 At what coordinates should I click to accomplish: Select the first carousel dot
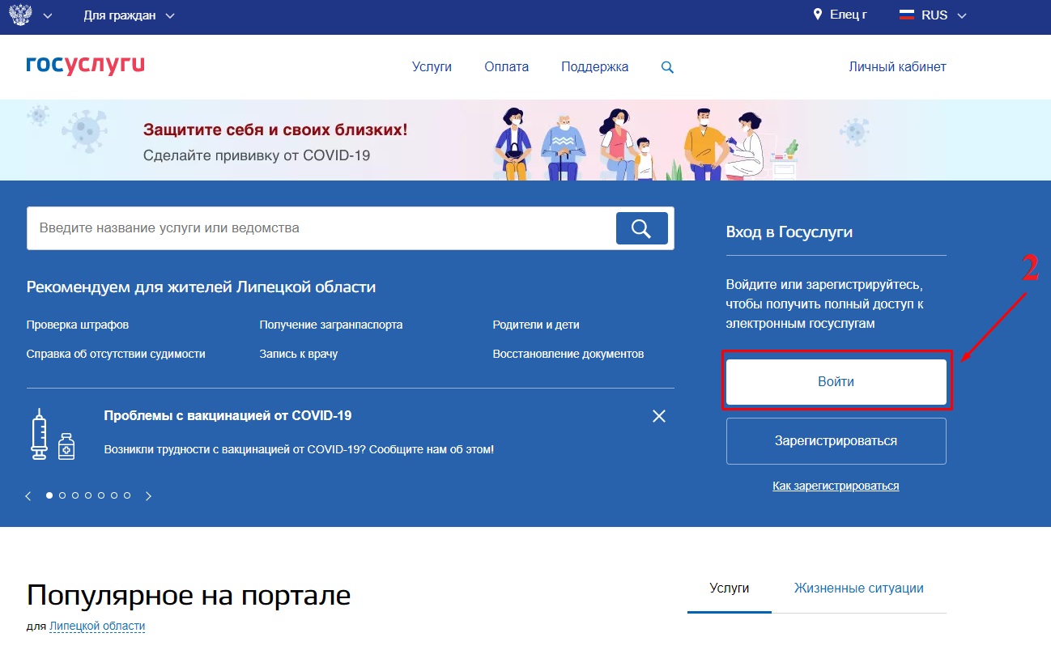[49, 495]
